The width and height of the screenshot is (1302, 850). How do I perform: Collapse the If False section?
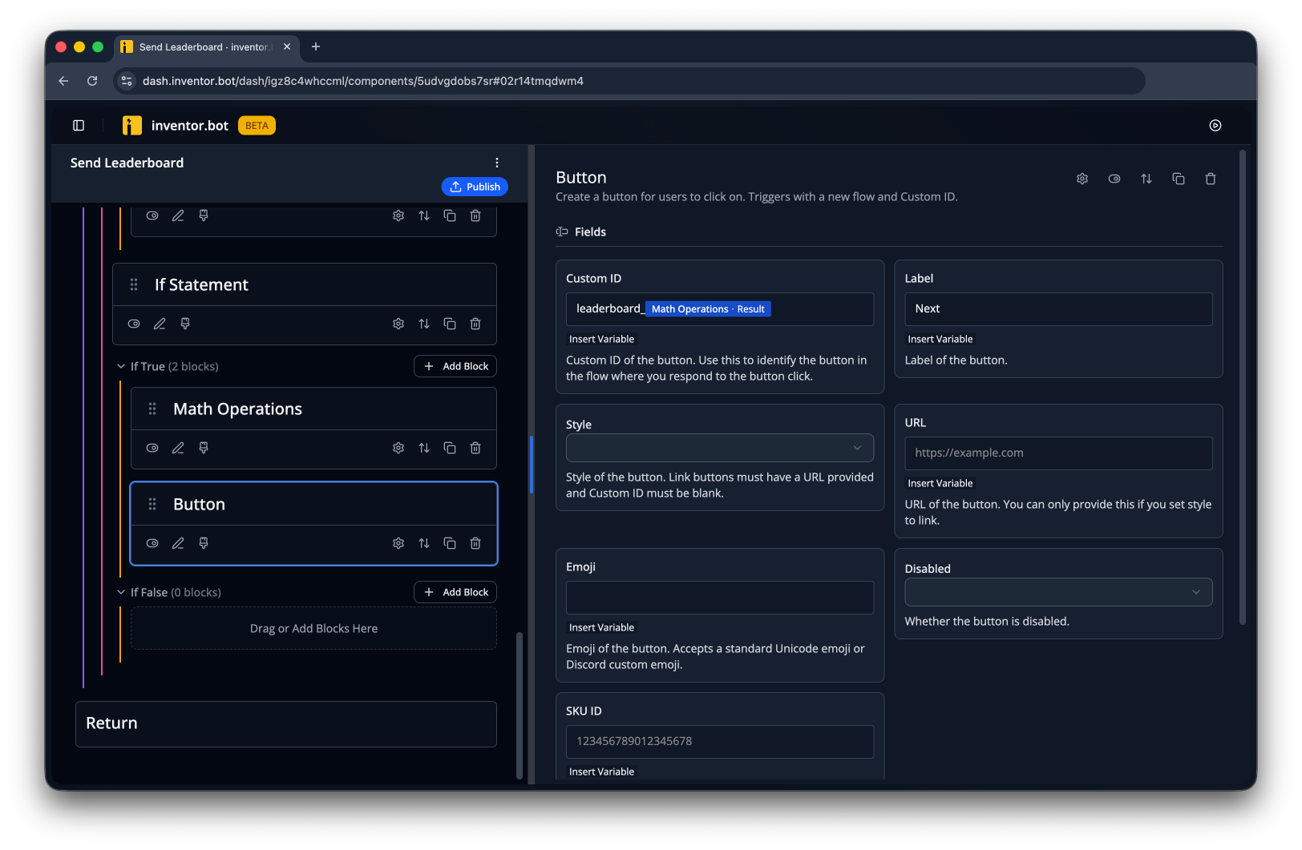121,592
